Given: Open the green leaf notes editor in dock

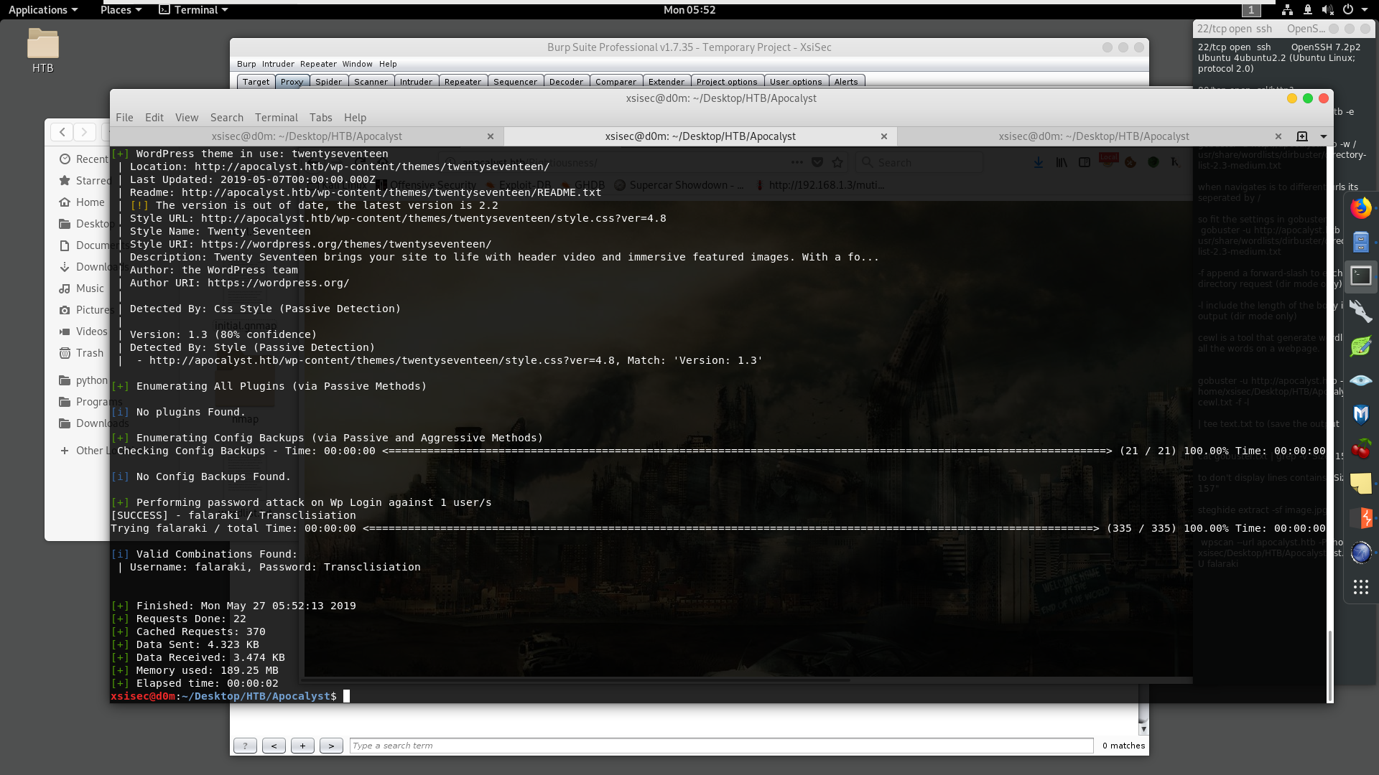Looking at the screenshot, I should [1360, 346].
